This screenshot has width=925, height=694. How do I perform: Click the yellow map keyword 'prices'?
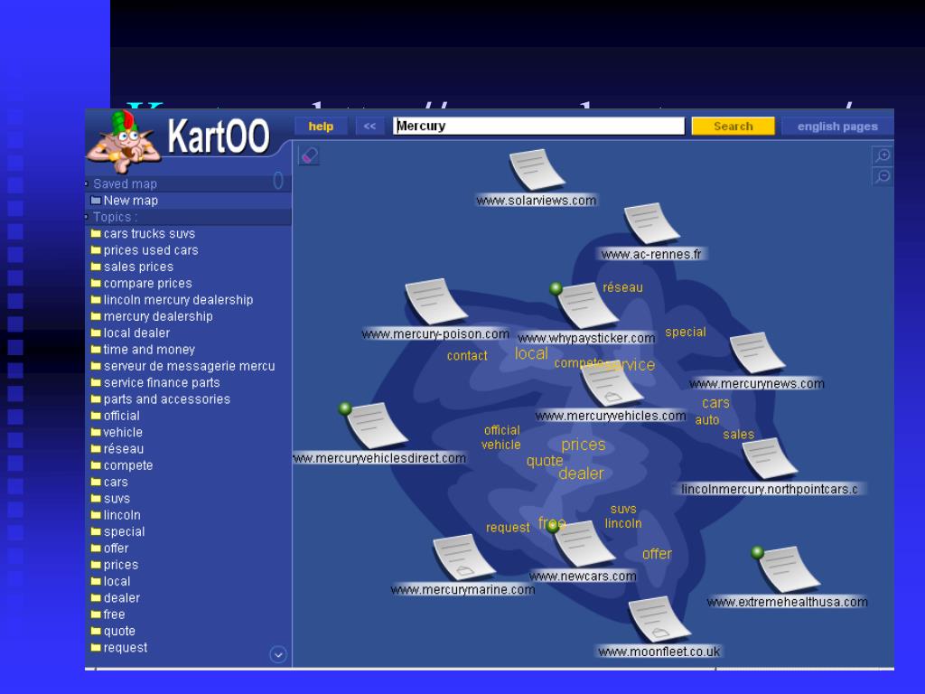[583, 445]
